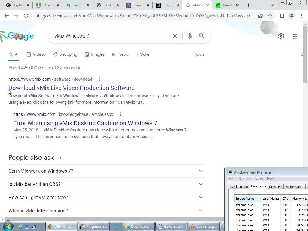Open Download vMix Live Video Production Software
This screenshot has width=308, height=231.
click(72, 88)
